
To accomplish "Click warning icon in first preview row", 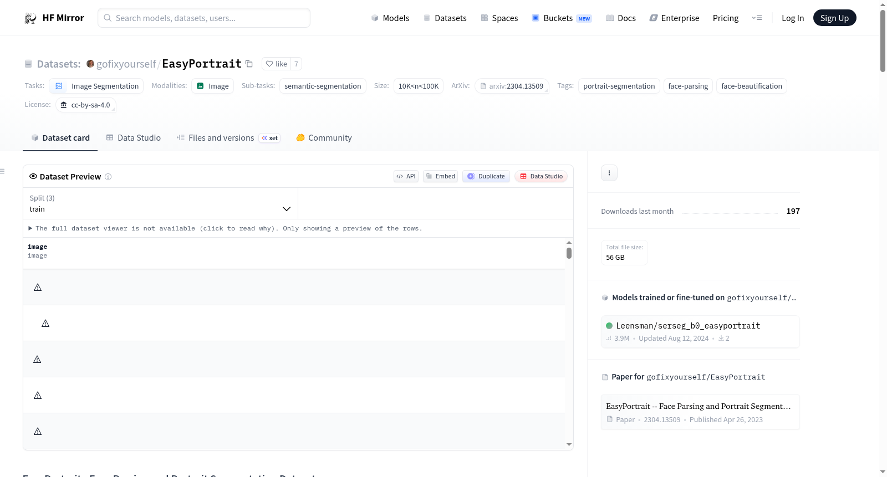I will pos(38,288).
